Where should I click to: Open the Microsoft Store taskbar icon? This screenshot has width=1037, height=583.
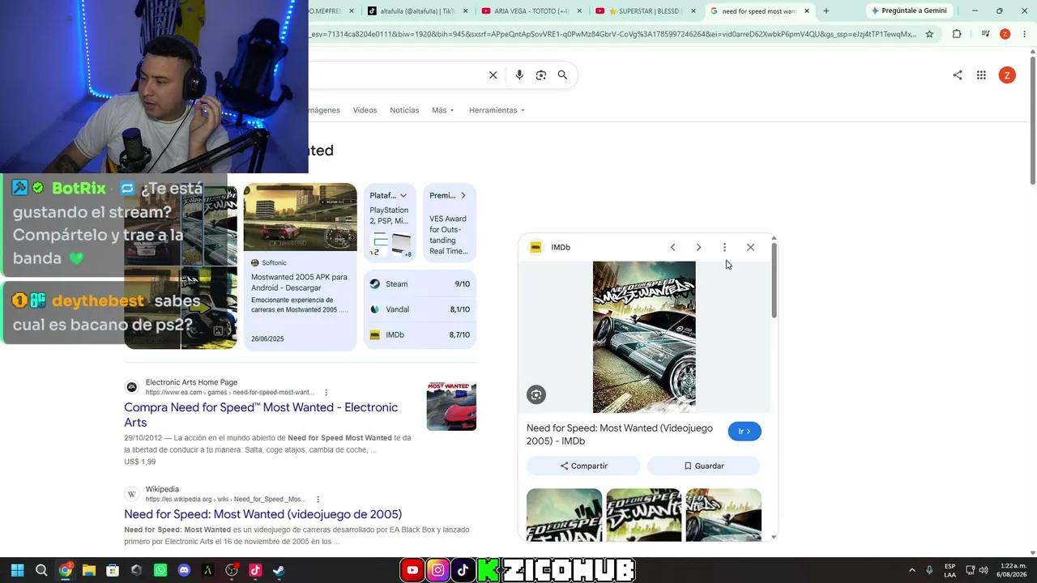pos(113,570)
